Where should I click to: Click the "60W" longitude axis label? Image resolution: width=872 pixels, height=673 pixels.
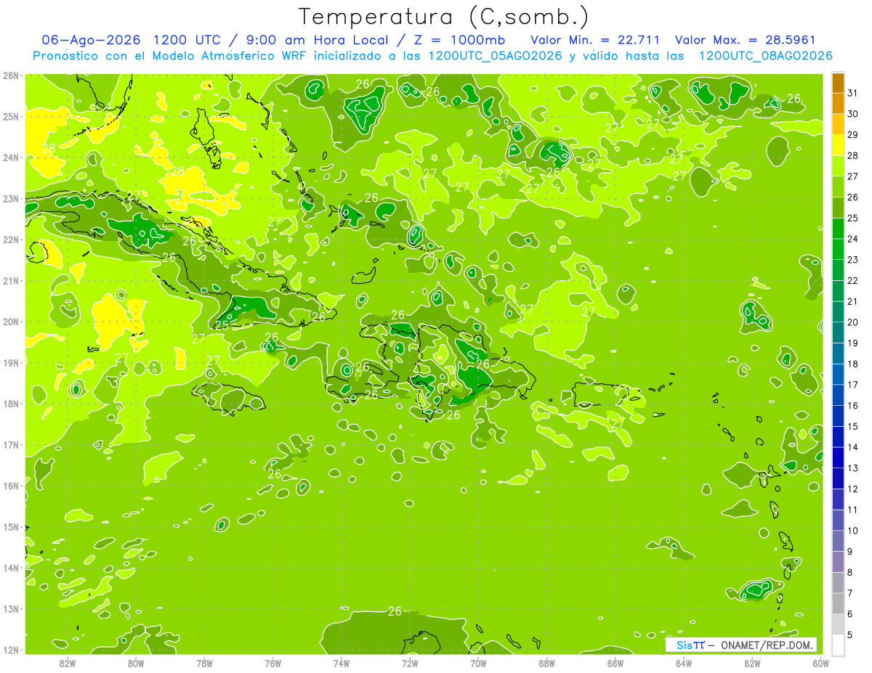[x=820, y=663]
